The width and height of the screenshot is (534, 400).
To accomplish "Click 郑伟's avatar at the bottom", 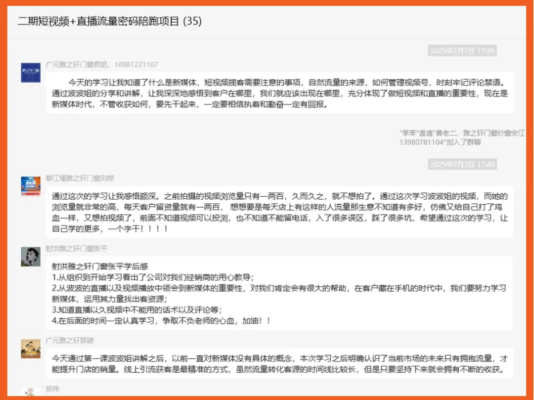I will point(31,392).
